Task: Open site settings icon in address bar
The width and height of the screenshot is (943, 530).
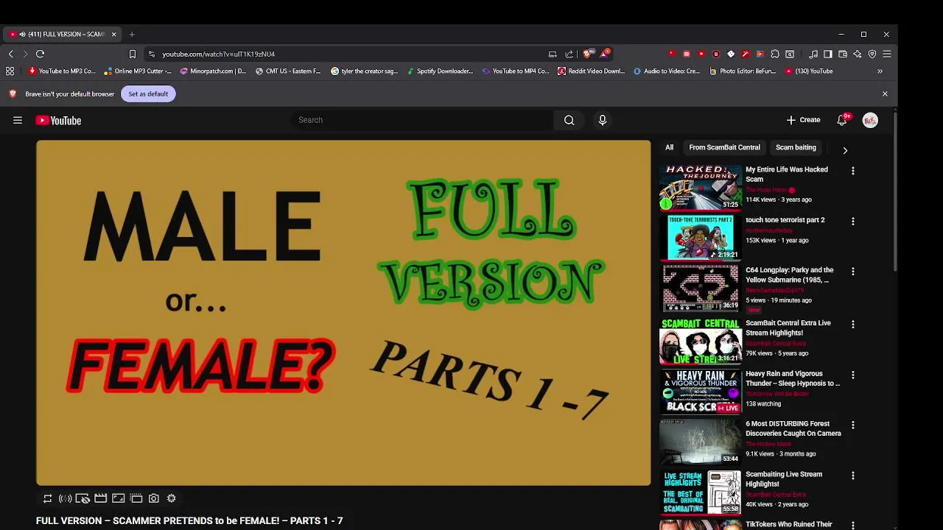Action: coord(151,54)
